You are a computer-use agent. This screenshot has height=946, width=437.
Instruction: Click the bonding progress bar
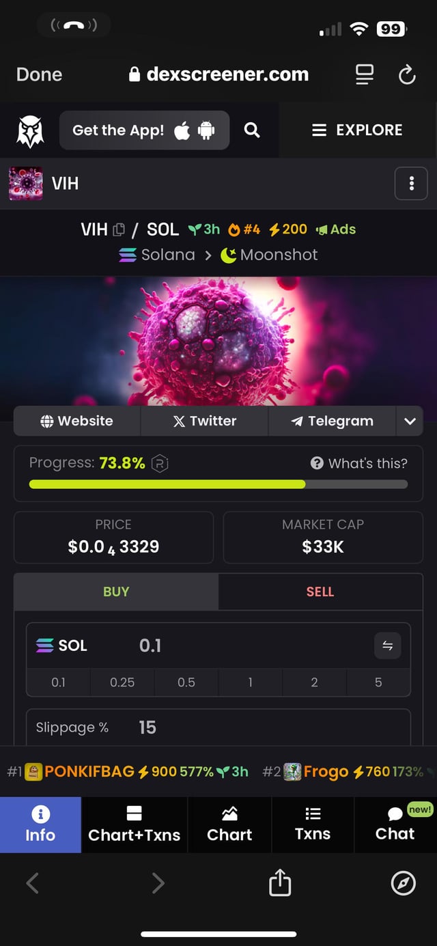pyautogui.click(x=218, y=484)
